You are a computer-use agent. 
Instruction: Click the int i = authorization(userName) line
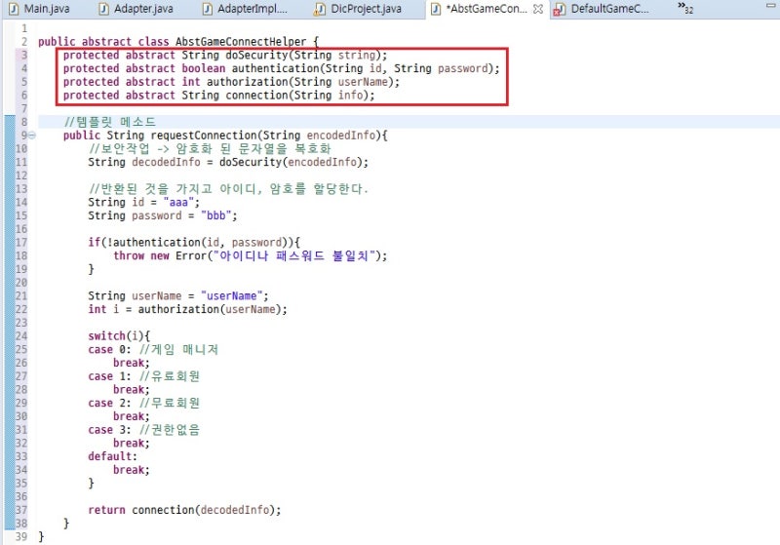point(187,310)
